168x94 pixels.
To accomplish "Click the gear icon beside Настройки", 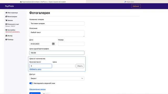I will click(6, 30).
